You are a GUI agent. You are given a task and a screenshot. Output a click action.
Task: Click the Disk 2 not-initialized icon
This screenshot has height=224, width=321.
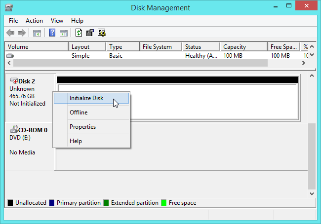pyautogui.click(x=13, y=81)
